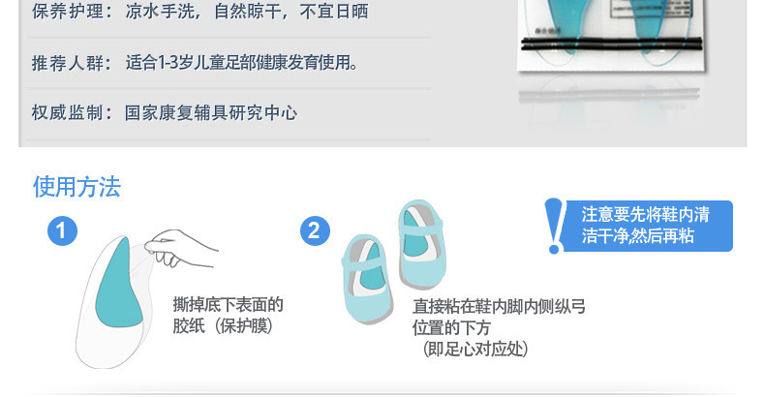Click the hand peeling the film illustration
This screenshot has height=397, width=765.
pos(181,248)
